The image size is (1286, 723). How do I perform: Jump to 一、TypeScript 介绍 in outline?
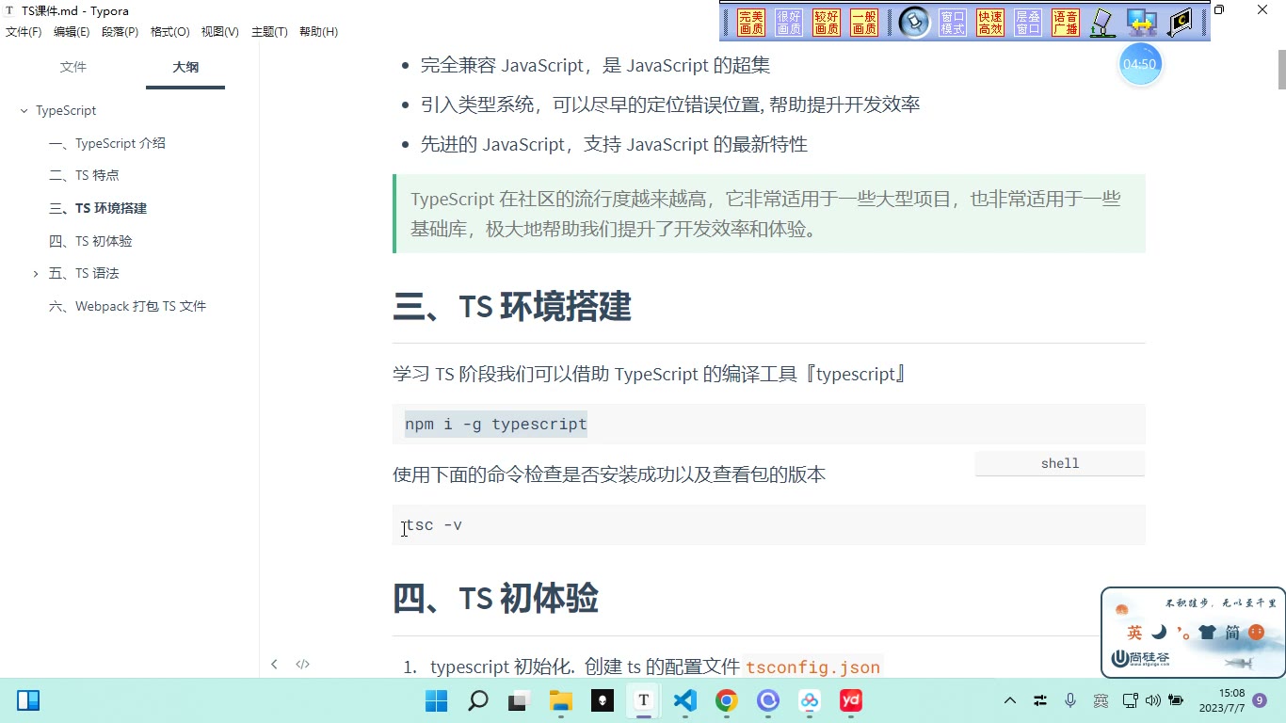click(x=107, y=144)
